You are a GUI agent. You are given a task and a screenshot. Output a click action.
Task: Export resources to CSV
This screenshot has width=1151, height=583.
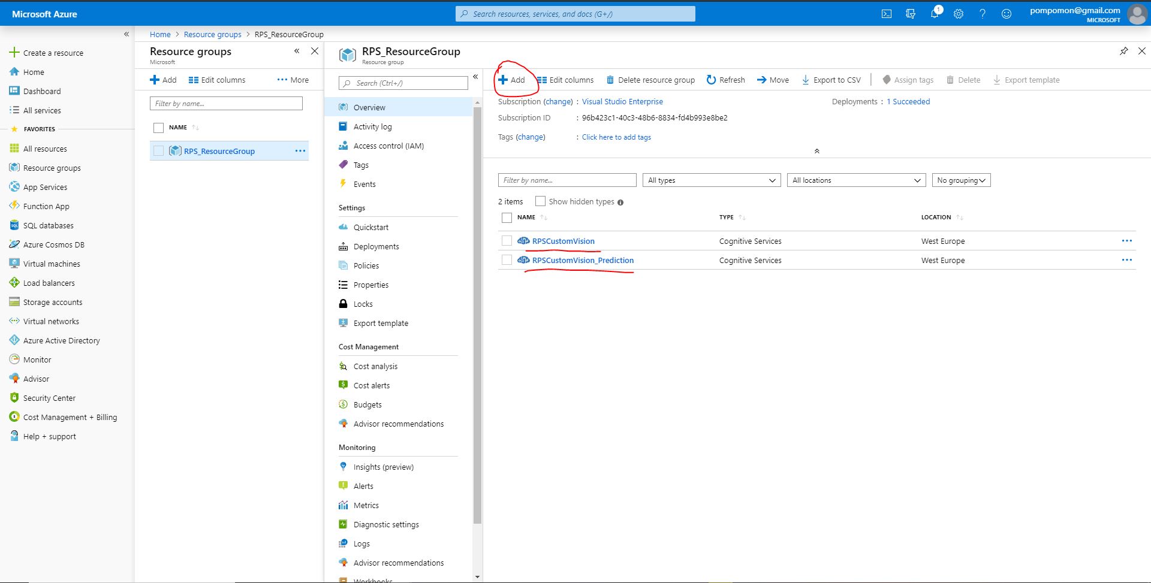(831, 80)
